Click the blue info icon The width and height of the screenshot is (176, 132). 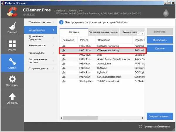click(x=61, y=22)
